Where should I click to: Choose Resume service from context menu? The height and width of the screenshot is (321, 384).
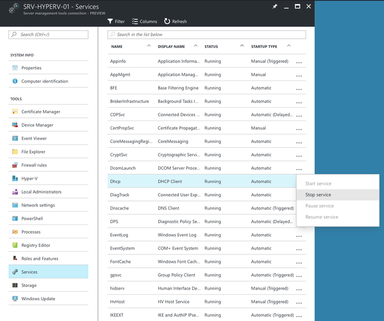coord(338,217)
